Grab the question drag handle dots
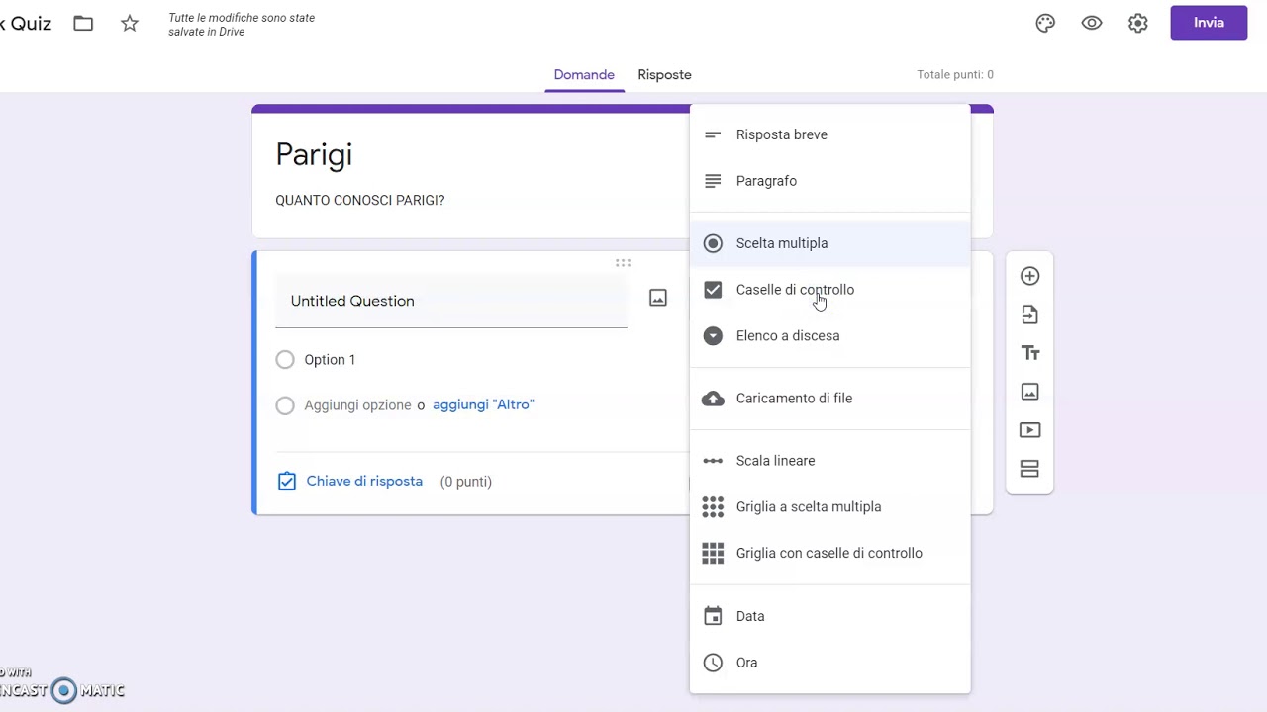The image size is (1267, 712). [623, 263]
